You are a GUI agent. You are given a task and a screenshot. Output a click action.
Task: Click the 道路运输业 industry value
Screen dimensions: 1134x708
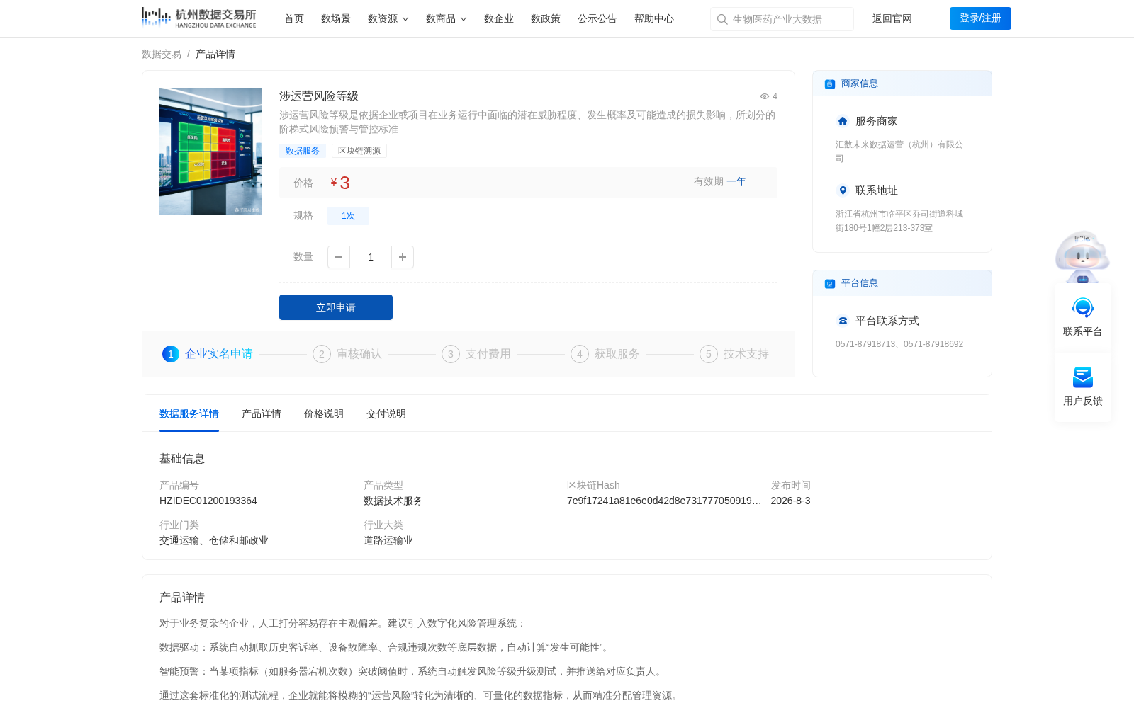click(388, 540)
